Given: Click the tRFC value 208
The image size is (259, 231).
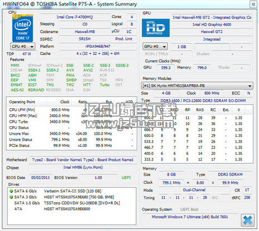Looking at the screenshot, I should click(x=247, y=197).
